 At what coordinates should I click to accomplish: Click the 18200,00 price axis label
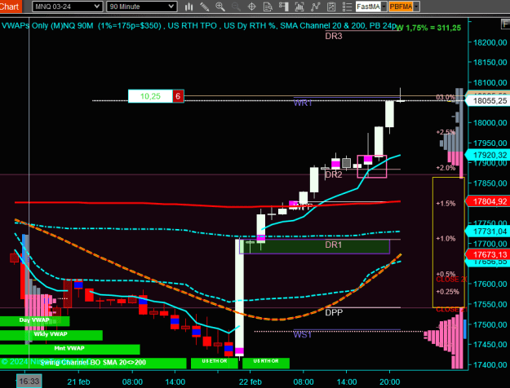[x=490, y=42]
